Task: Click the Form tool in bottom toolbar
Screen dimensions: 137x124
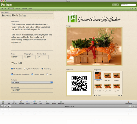Action: [3, 102]
